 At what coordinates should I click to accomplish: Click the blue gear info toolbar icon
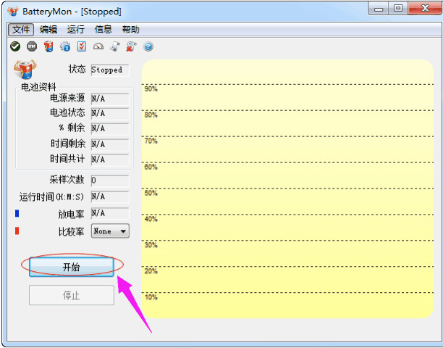65,46
